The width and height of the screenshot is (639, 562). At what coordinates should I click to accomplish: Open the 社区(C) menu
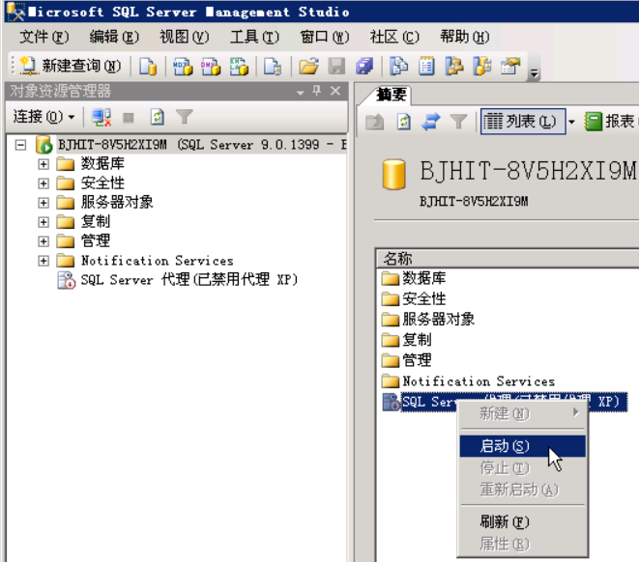pos(394,37)
